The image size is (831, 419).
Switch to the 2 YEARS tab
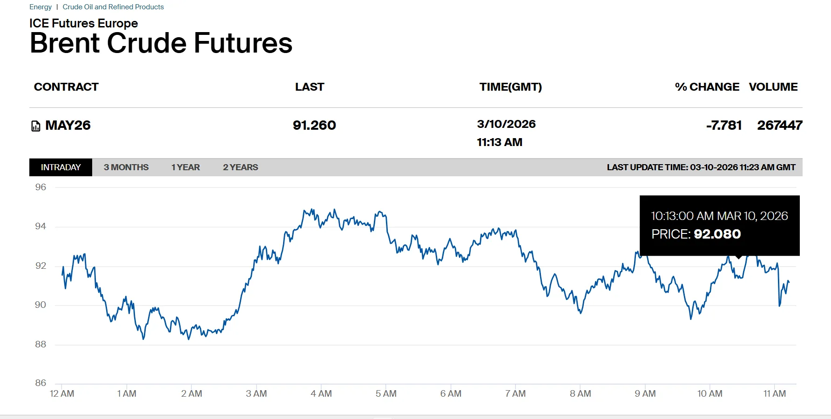240,167
